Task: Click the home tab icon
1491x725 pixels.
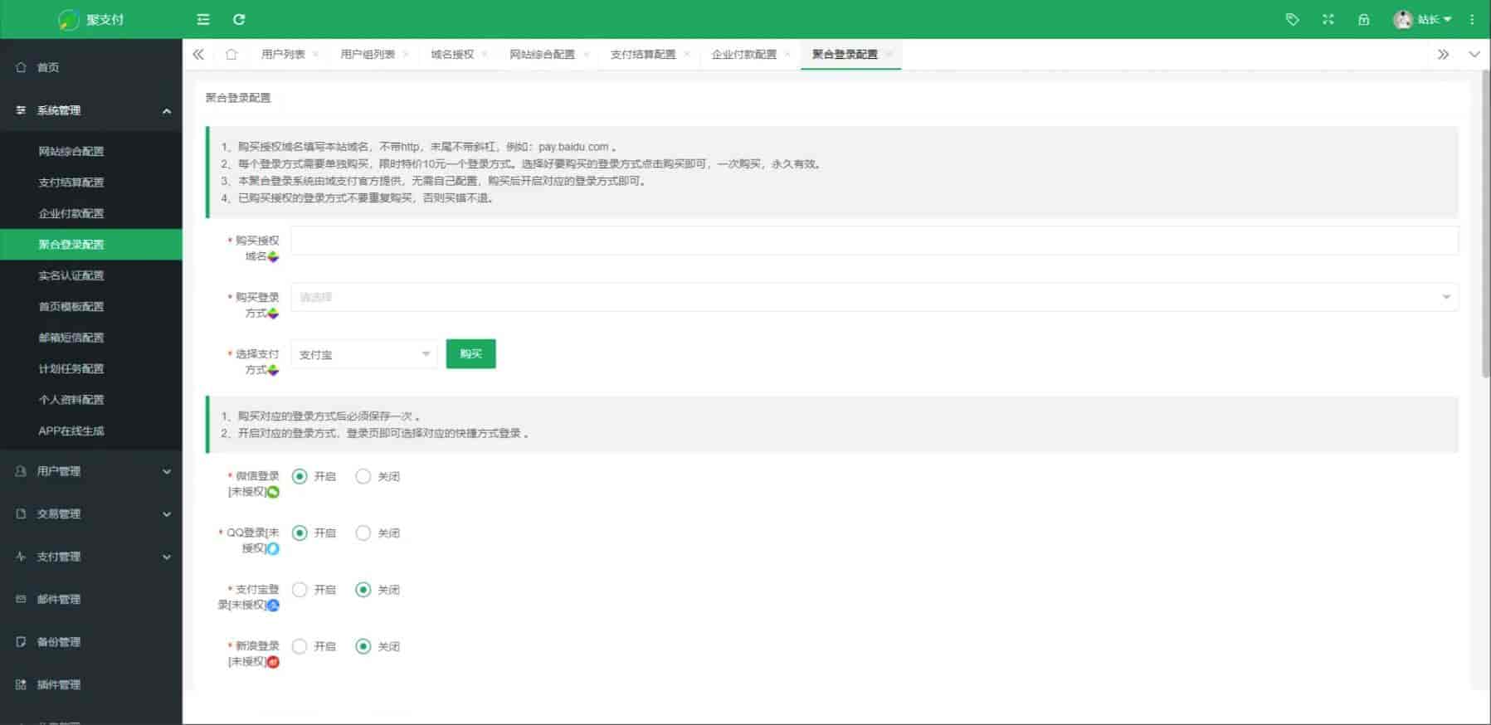Action: pos(231,55)
